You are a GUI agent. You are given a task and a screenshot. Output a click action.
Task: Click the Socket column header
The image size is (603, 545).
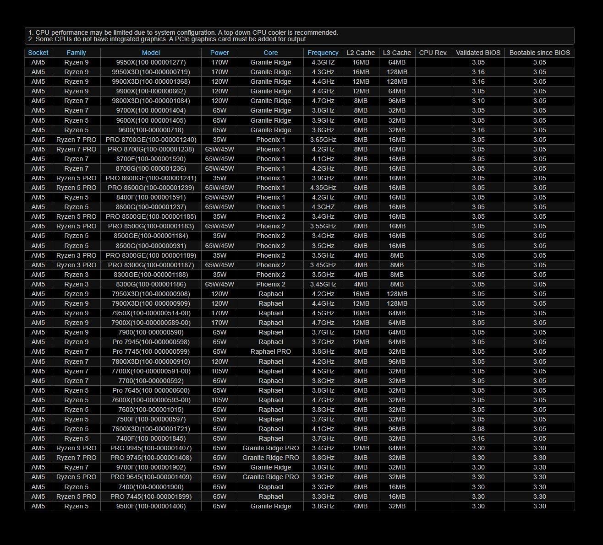coord(38,53)
